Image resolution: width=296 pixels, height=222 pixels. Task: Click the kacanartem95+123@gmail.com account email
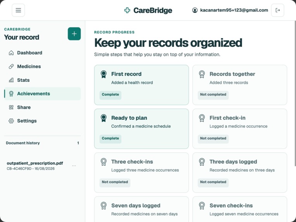(234, 10)
